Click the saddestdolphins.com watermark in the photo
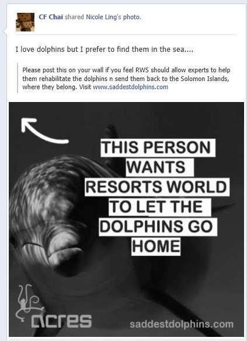 (x=182, y=324)
